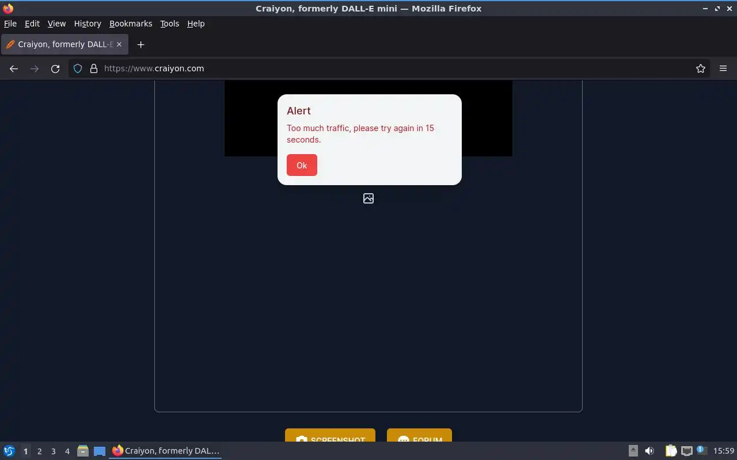This screenshot has width=737, height=460.
Task: Open the View menu
Action: [56, 24]
